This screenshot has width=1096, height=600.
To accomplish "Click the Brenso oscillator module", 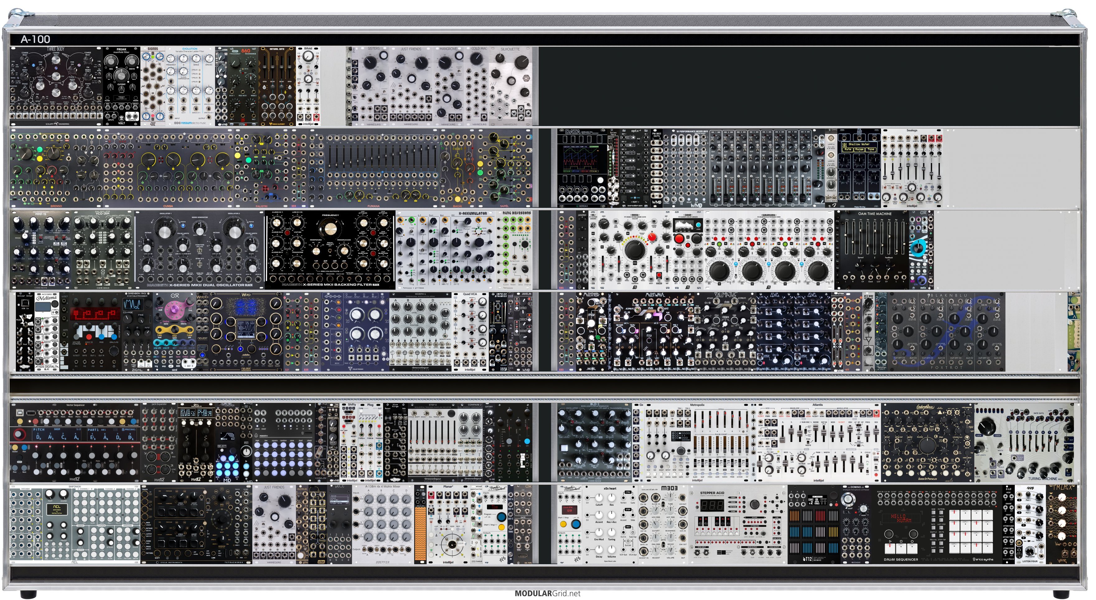I will 56,168.
